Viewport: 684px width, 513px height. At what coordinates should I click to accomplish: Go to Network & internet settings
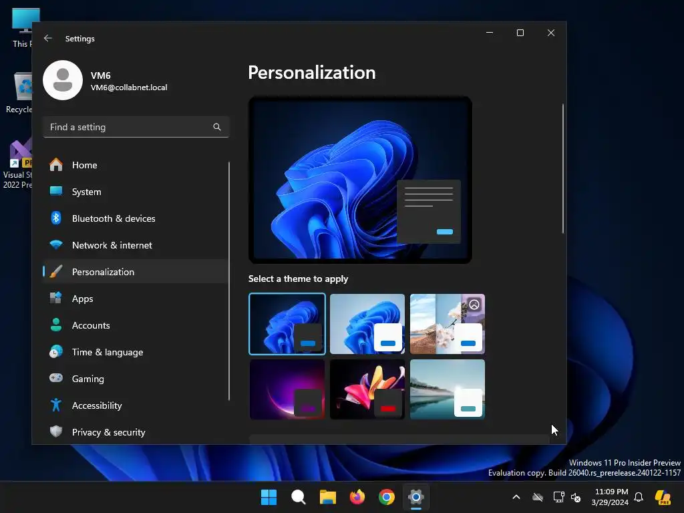point(136,244)
